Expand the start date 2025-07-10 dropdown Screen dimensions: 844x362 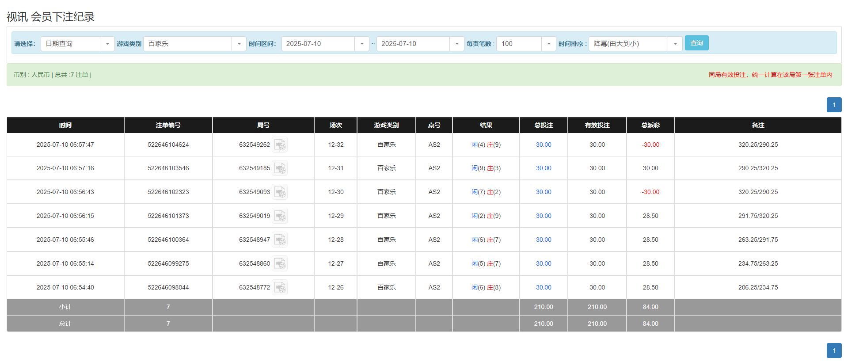[361, 44]
